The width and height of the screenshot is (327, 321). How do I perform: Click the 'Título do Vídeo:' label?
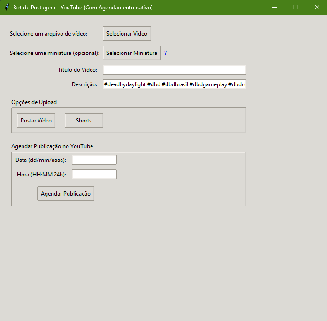click(77, 69)
